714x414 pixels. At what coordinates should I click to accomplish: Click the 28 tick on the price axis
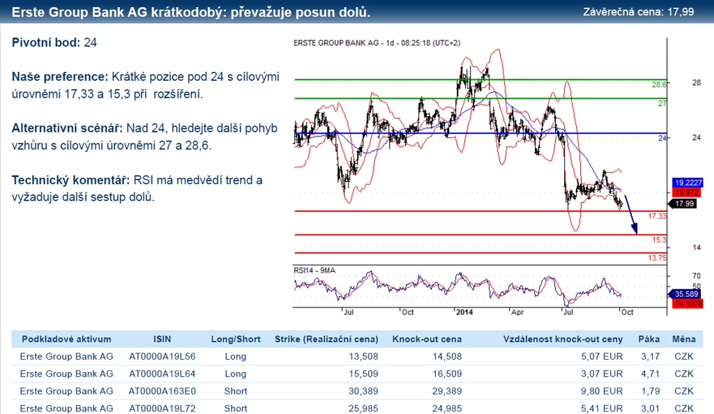[697, 83]
